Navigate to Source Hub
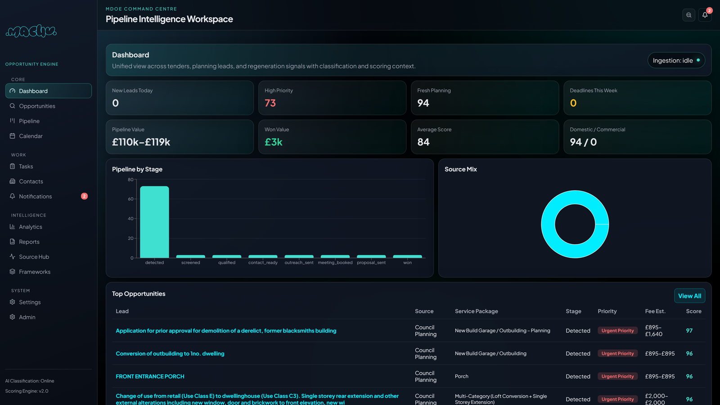 [x=49, y=256]
